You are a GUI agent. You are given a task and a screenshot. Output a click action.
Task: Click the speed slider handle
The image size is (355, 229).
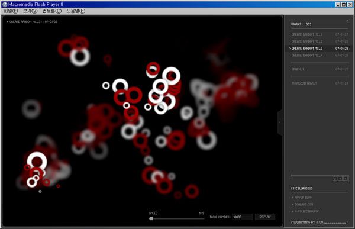tap(151, 218)
